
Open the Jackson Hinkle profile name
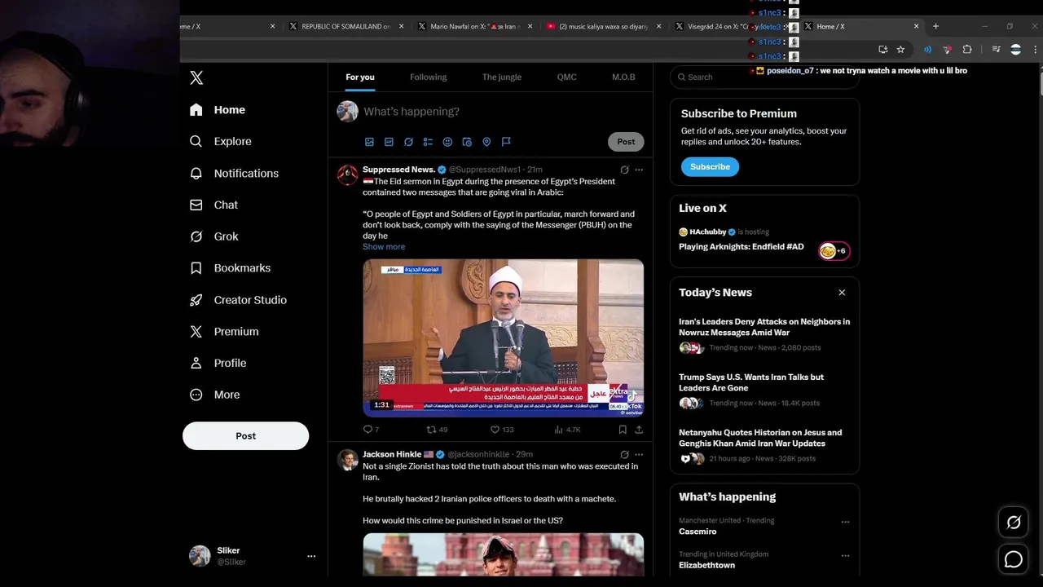[392, 454]
